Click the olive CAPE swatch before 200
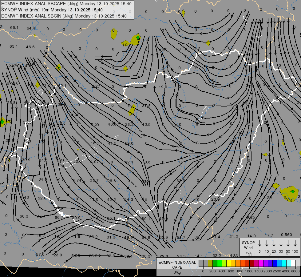This screenshot has height=277, width=301. click(210, 263)
